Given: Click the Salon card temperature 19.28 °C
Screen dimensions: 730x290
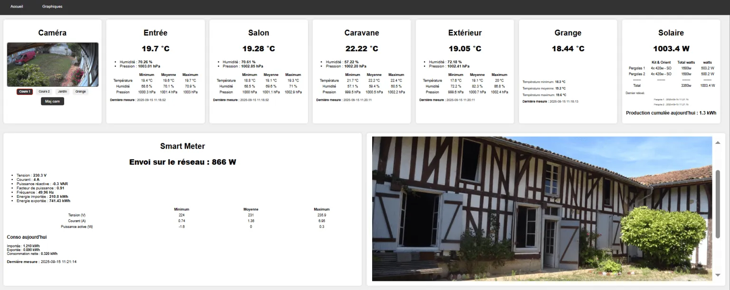Looking at the screenshot, I should tap(259, 49).
